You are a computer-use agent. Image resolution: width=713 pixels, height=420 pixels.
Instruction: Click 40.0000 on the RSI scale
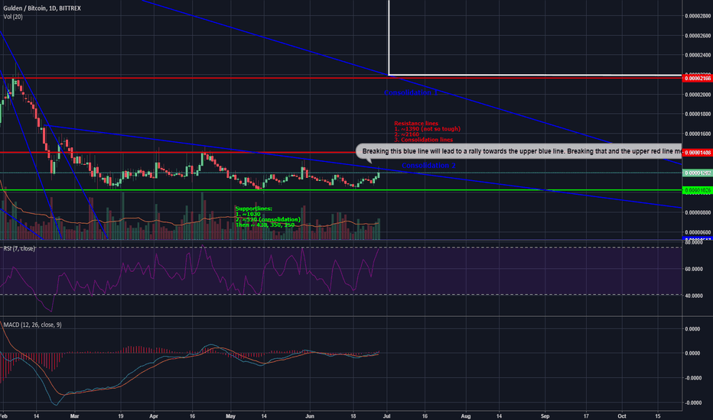pos(694,296)
